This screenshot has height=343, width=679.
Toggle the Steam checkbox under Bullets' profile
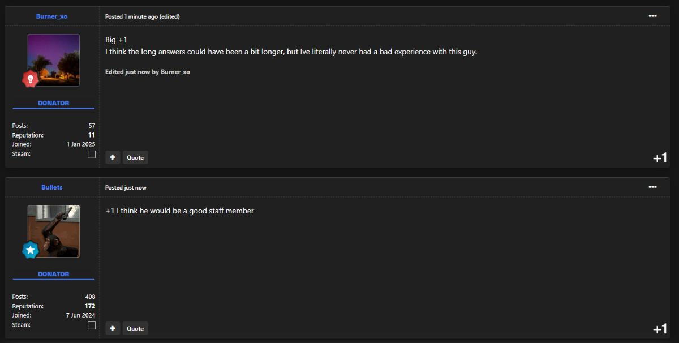tap(92, 325)
